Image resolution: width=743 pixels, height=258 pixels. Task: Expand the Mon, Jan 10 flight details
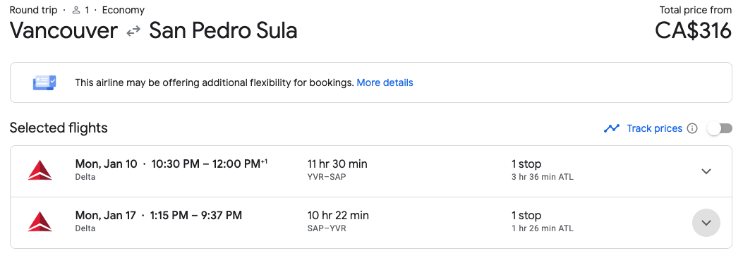[x=706, y=171]
